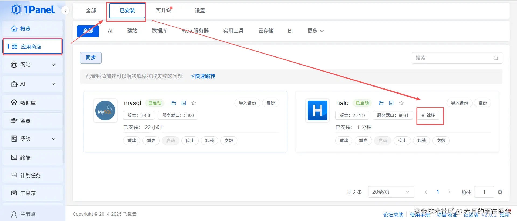Expand the 网站 sidebar menu
The image size is (517, 221).
point(33,65)
